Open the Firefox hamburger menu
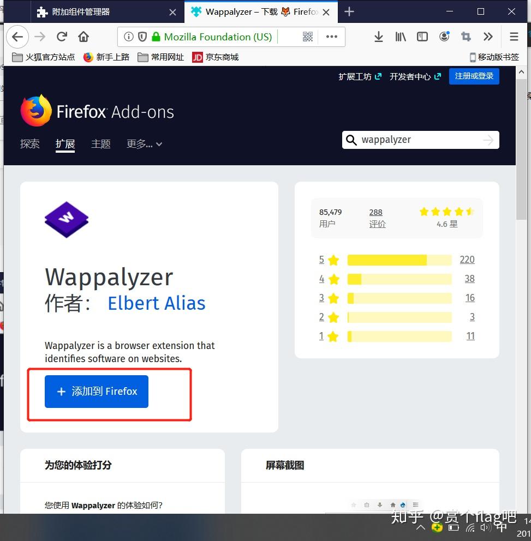The image size is (531, 541). 514,37
